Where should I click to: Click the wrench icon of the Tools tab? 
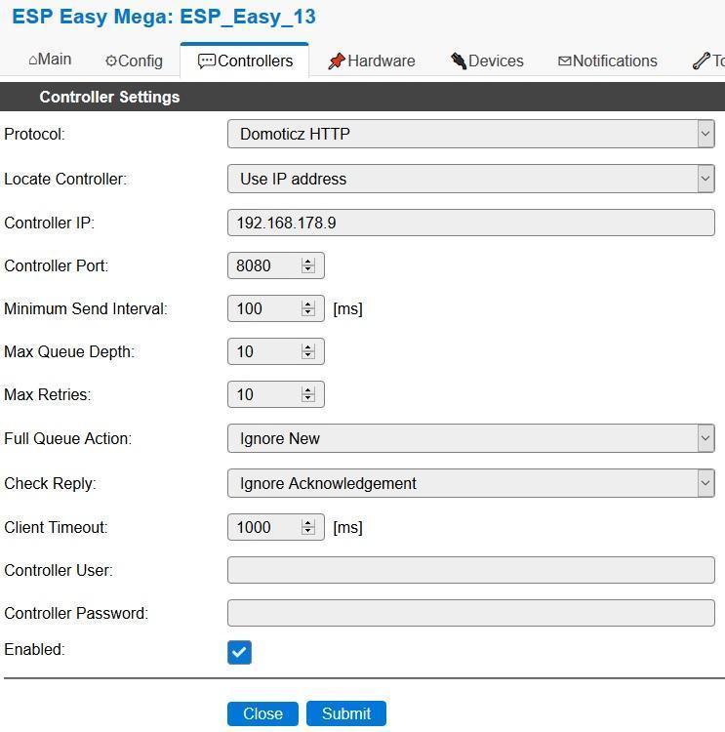[701, 61]
